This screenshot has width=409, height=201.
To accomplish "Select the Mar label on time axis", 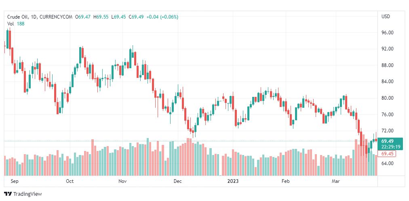I will pos(335,181).
